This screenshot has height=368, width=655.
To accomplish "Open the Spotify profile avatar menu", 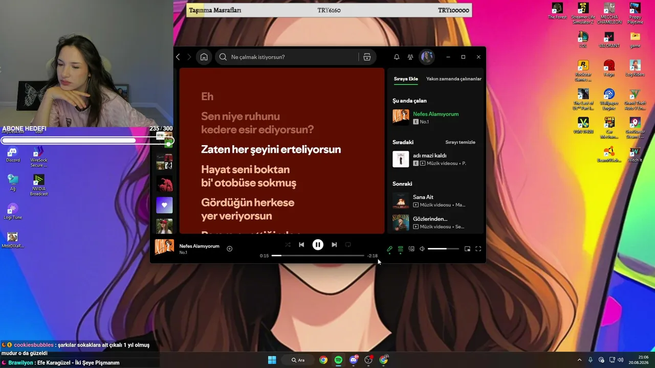I will click(x=427, y=57).
